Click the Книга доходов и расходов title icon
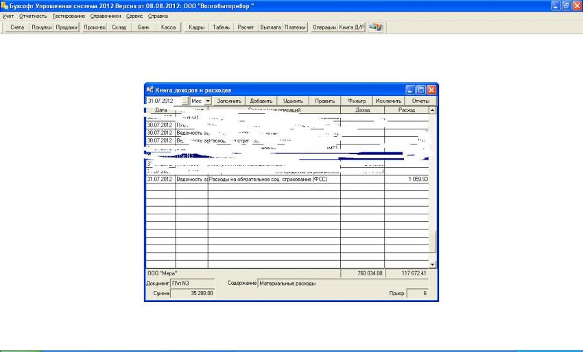The image size is (583, 352). [x=150, y=90]
